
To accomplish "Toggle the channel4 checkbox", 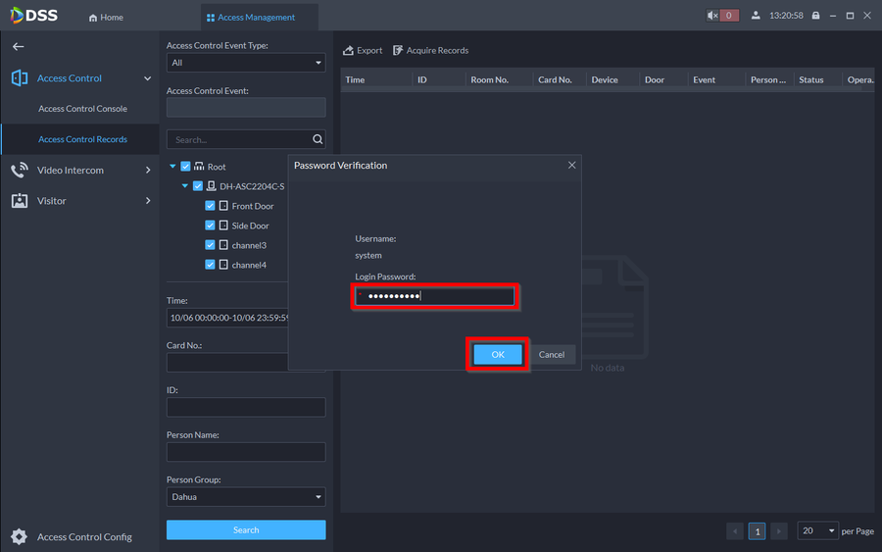I will tap(211, 265).
